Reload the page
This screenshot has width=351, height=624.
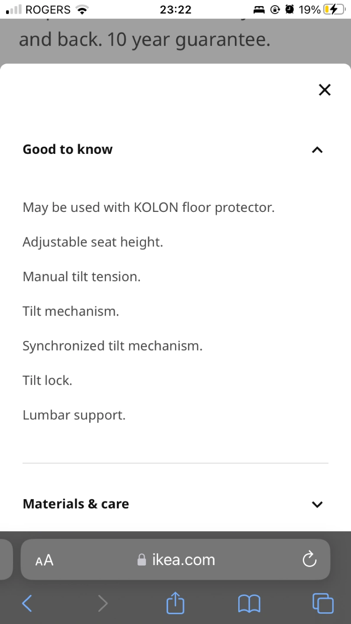pyautogui.click(x=309, y=559)
